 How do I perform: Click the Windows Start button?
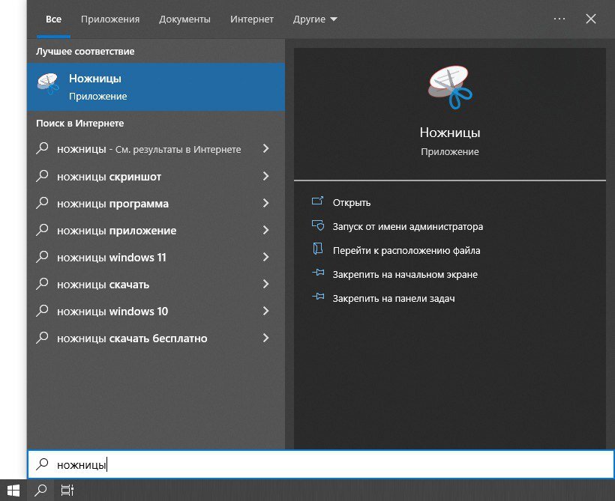(x=12, y=491)
